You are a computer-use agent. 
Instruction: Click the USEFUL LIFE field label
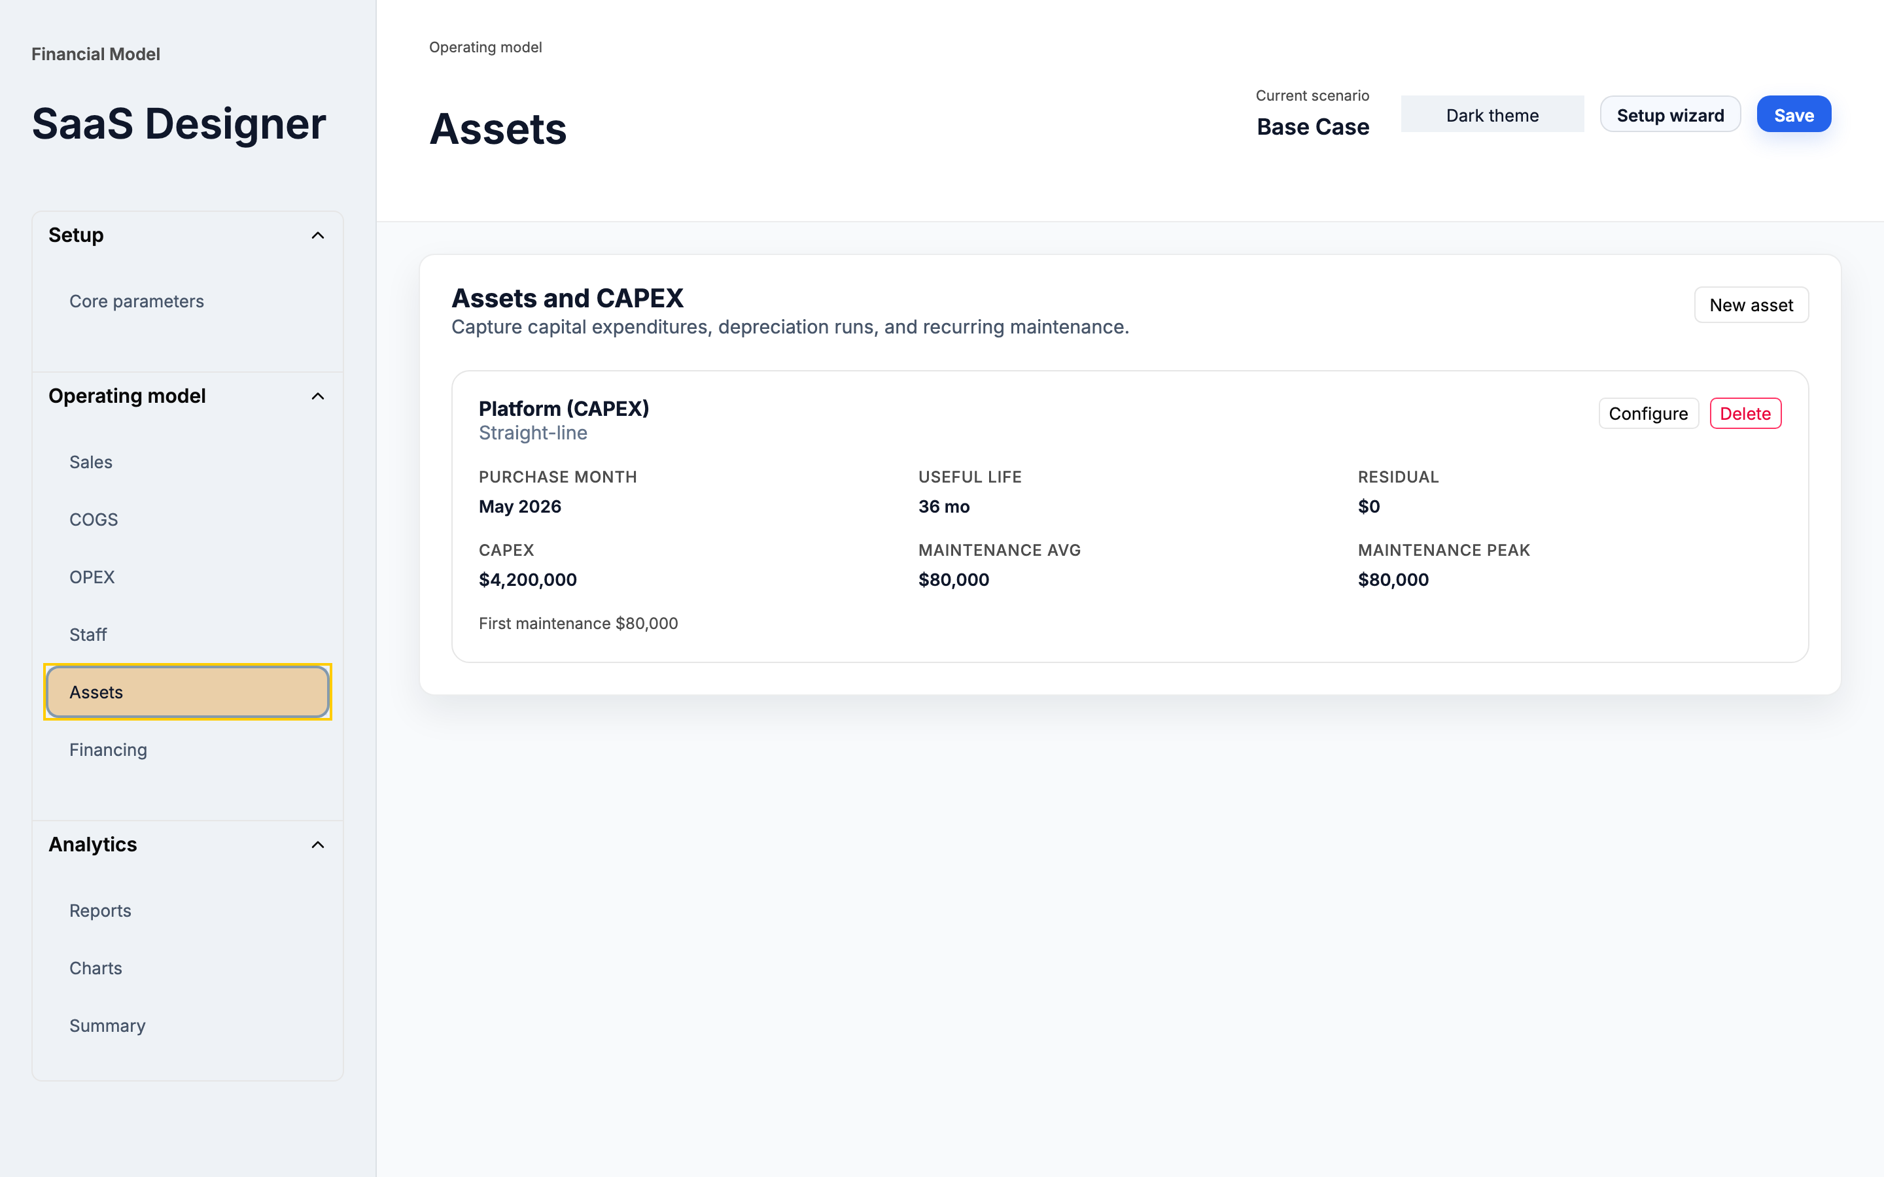pos(969,477)
